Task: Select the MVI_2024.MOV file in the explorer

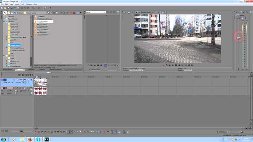Action: tap(42, 27)
